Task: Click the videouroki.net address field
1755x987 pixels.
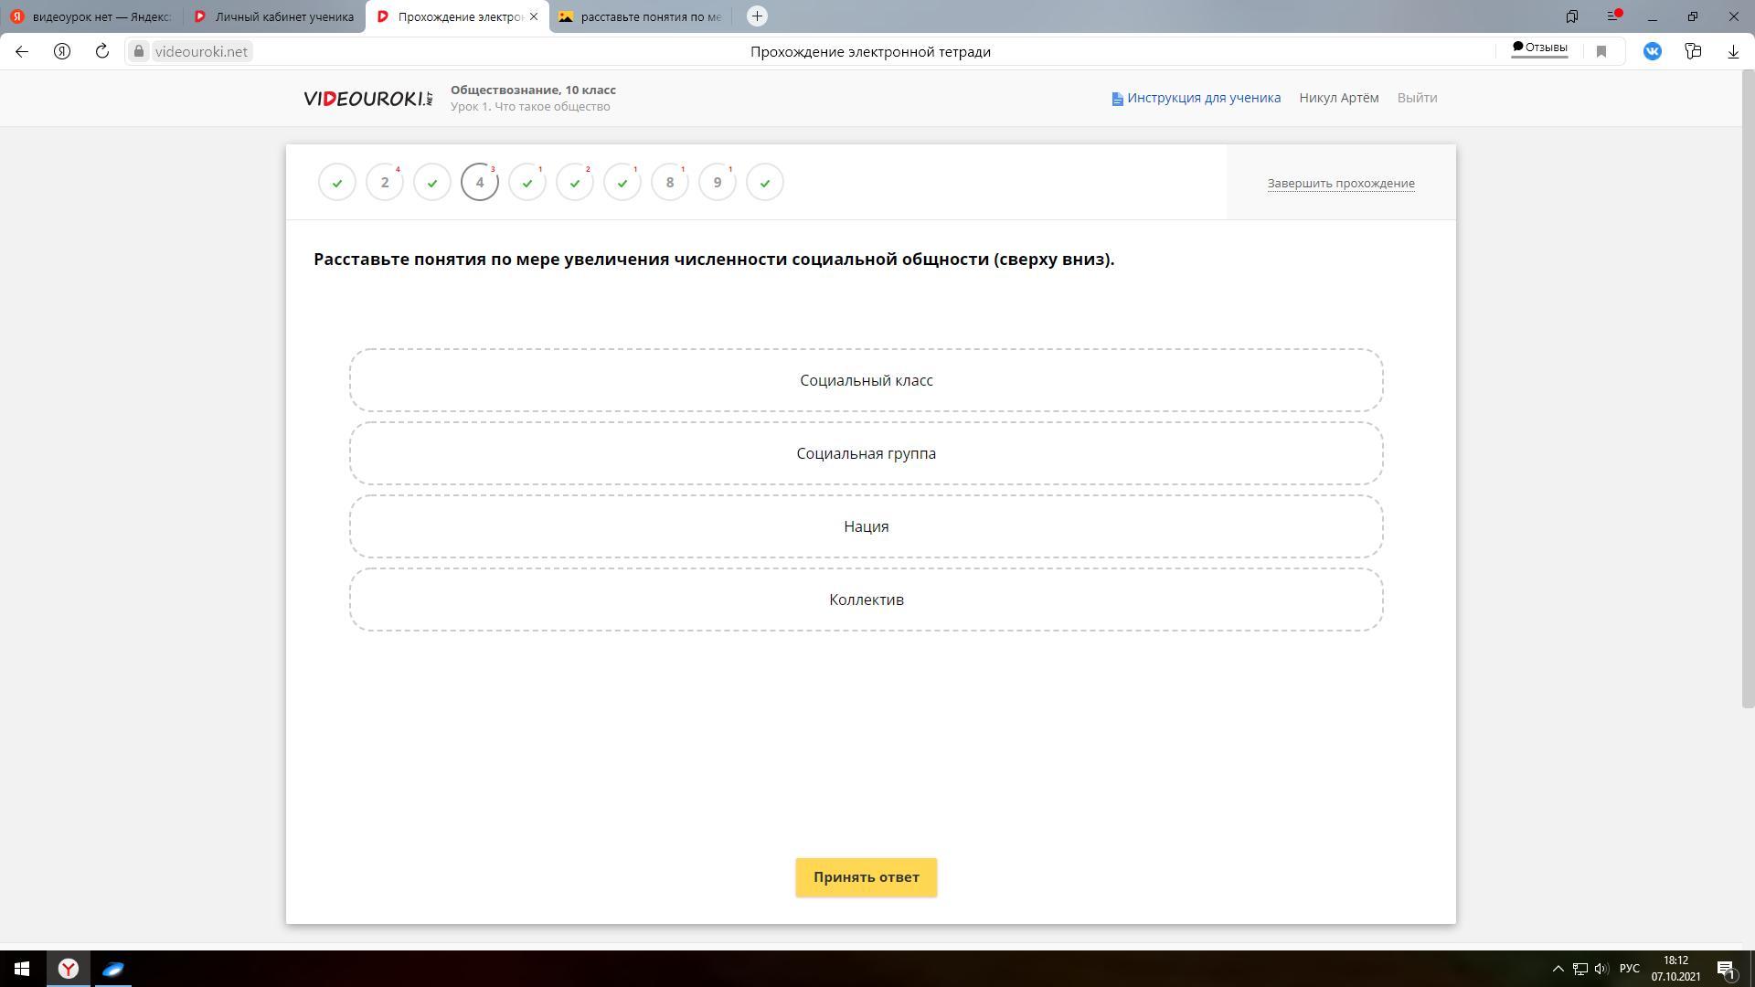Action: [201, 52]
